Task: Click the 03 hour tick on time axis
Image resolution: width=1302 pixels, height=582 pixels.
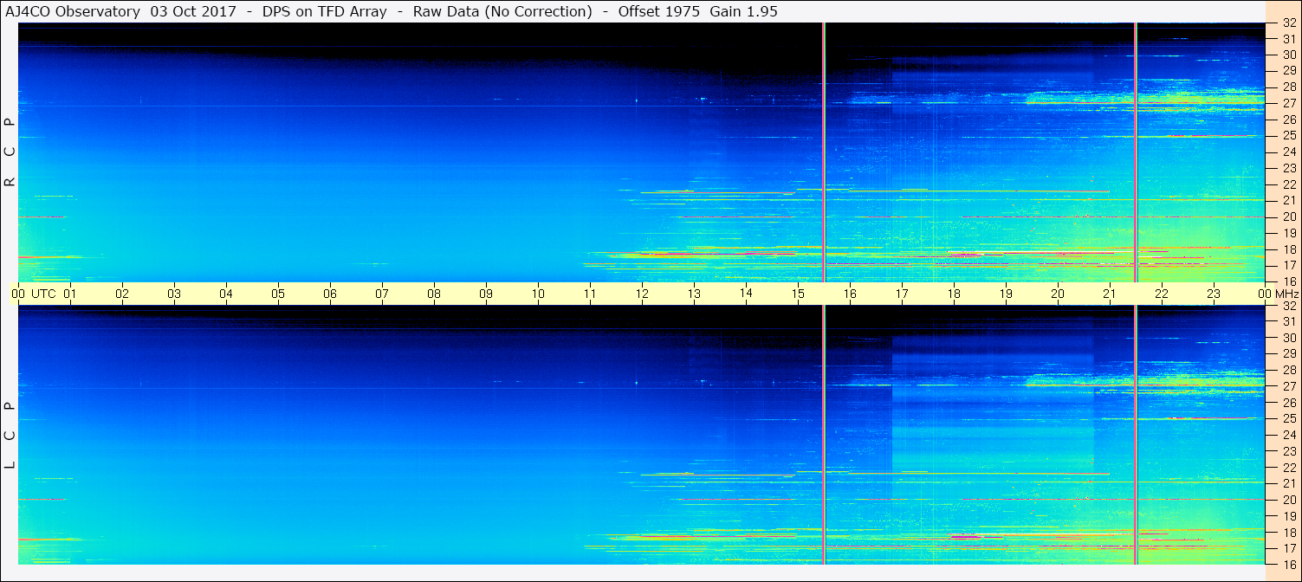Action: coord(174,294)
